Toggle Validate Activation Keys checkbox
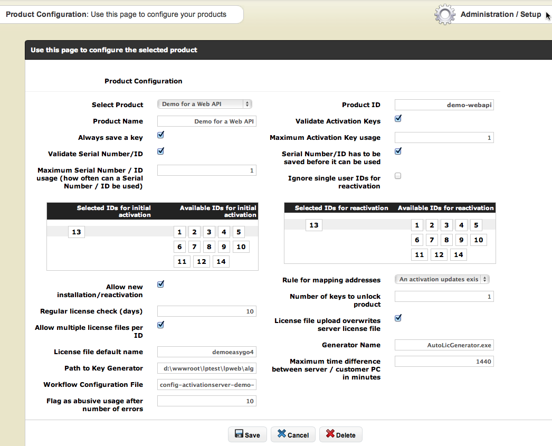The width and height of the screenshot is (552, 446). [x=398, y=119]
